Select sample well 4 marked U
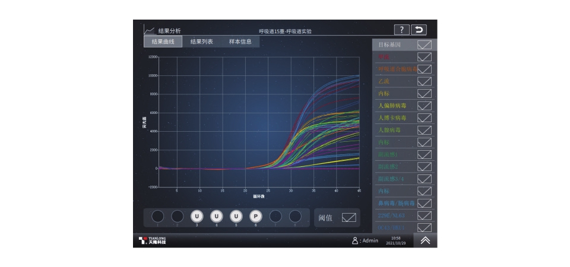Viewport: 570px width, 267px height. 216,217
